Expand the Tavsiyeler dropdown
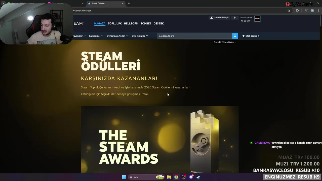 [x=79, y=36]
